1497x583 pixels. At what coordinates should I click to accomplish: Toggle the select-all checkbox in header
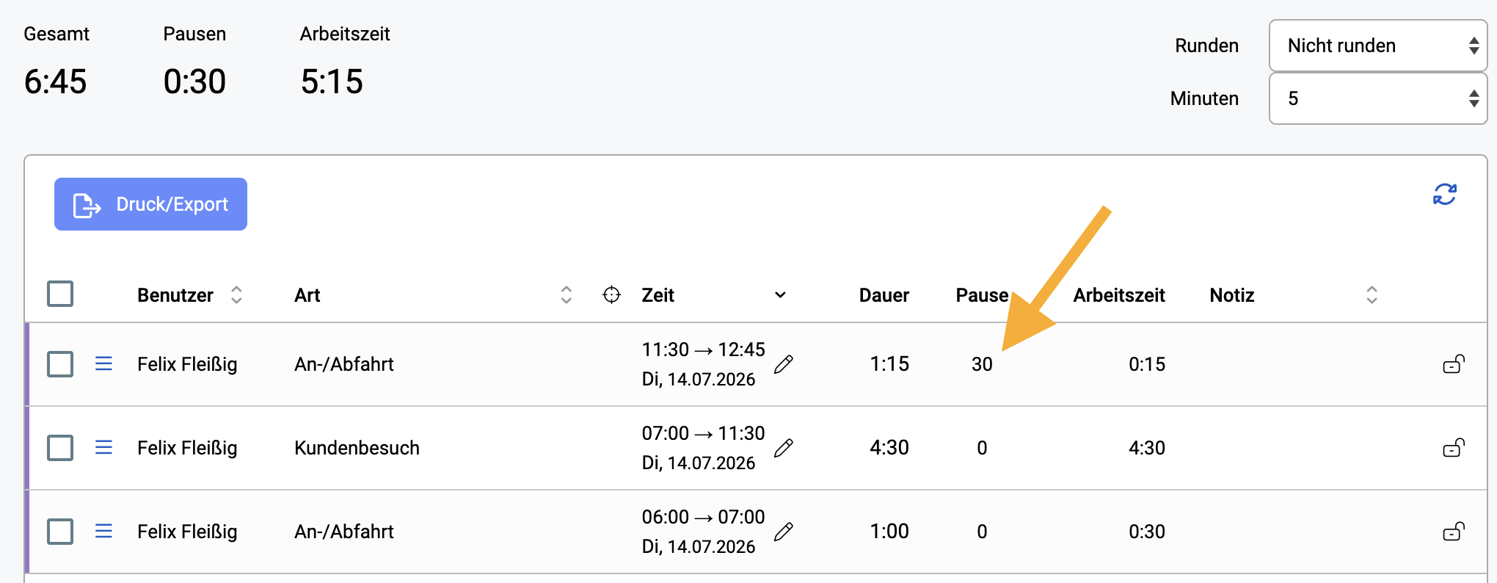(60, 294)
